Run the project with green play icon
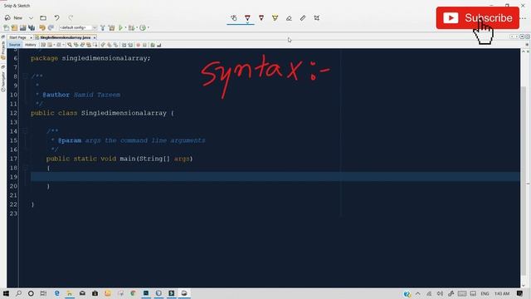The height and width of the screenshot is (299, 531). point(120,27)
